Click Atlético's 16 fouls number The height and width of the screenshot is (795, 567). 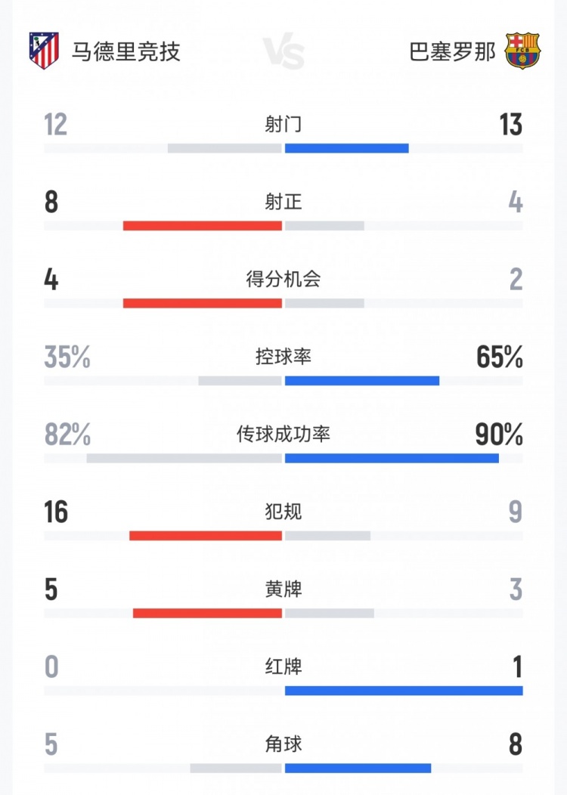pos(56,512)
